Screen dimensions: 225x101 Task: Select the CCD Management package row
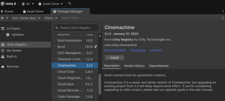coord(75,53)
